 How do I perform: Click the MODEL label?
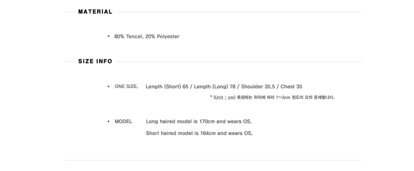(123, 121)
